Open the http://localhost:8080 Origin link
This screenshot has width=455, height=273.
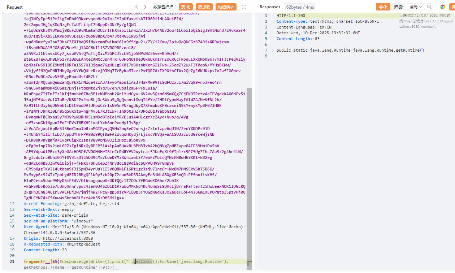68,238
